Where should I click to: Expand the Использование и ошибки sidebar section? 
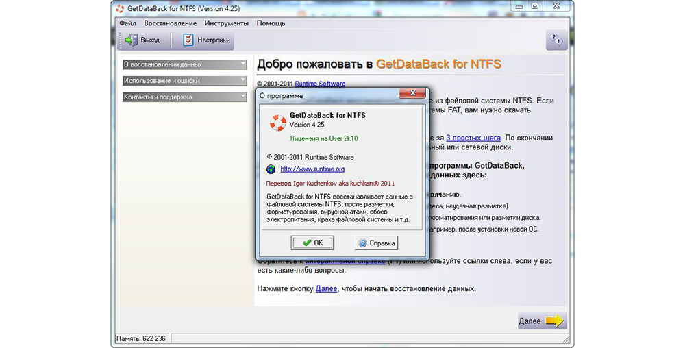pos(184,81)
